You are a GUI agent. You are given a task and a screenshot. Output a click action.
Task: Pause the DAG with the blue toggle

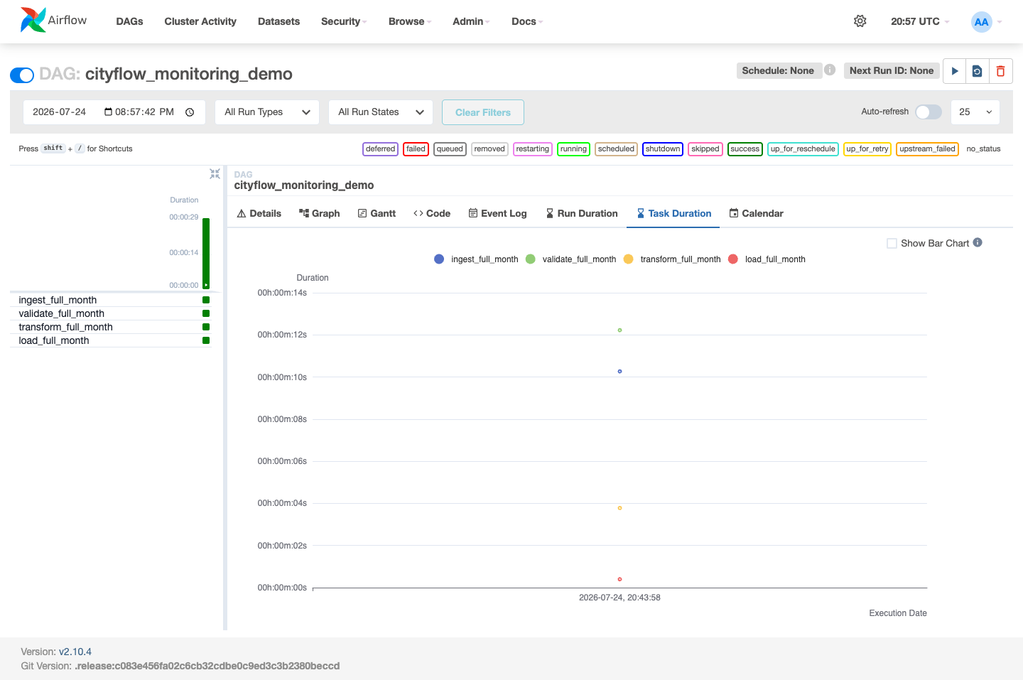click(x=22, y=75)
